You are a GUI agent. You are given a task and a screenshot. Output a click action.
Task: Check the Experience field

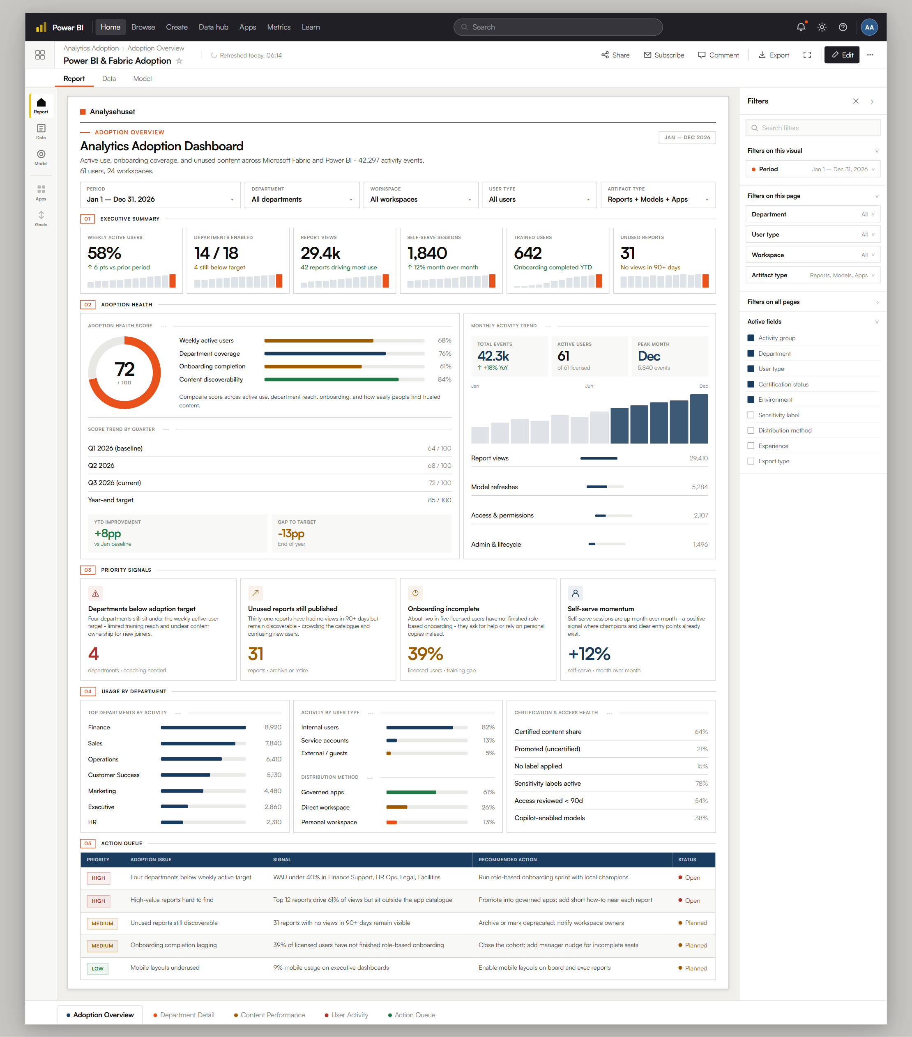click(751, 446)
